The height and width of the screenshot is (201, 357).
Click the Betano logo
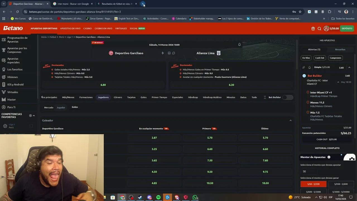click(13, 28)
